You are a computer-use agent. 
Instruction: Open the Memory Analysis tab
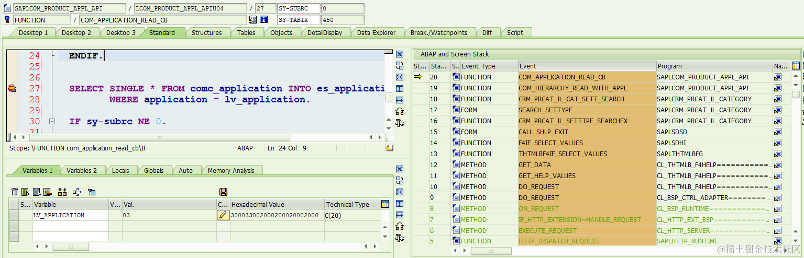[231, 170]
